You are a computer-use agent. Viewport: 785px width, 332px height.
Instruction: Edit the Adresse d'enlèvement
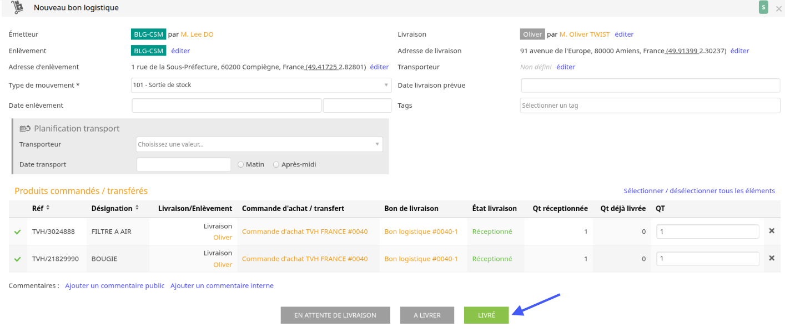[x=379, y=67]
